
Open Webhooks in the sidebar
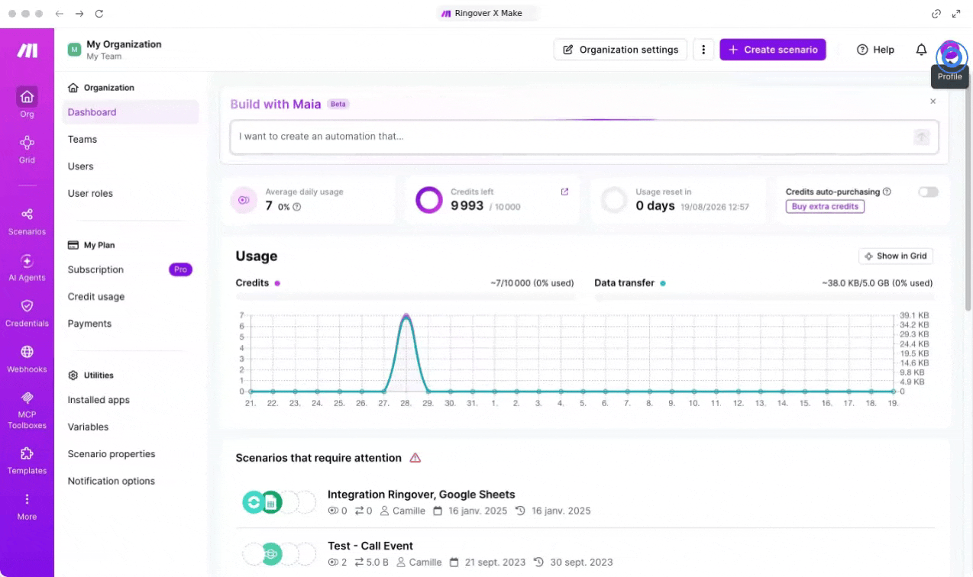pyautogui.click(x=27, y=359)
